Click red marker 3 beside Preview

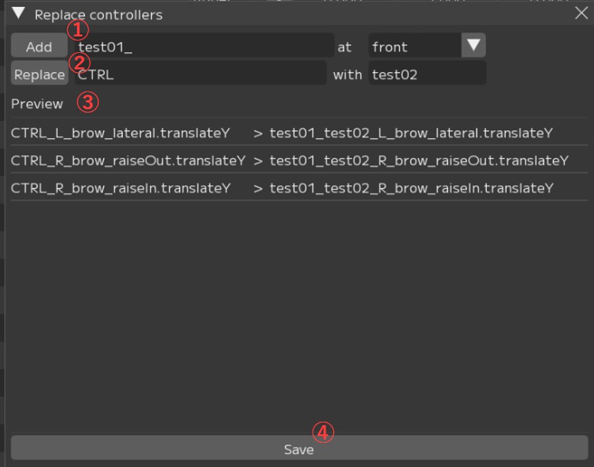coord(88,103)
